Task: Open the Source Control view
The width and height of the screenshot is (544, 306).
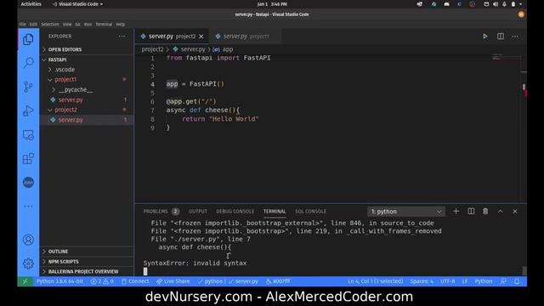Action: click(x=28, y=87)
